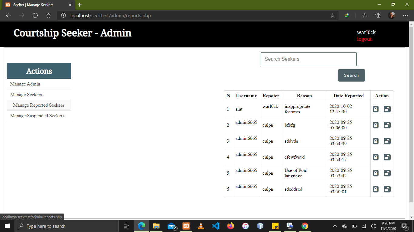Viewport: 414px width, 232px height.
Task: Click the closed lock in the Foul language row
Action: point(376,173)
